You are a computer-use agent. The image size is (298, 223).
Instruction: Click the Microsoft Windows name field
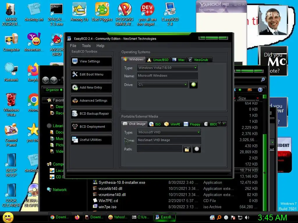click(167, 76)
